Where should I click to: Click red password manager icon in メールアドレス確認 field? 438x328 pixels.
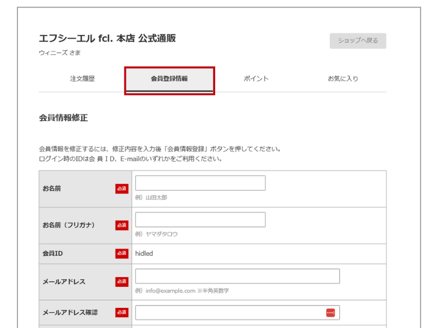tap(330, 313)
